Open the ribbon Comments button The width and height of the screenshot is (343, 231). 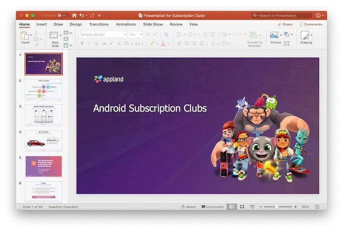click(311, 24)
